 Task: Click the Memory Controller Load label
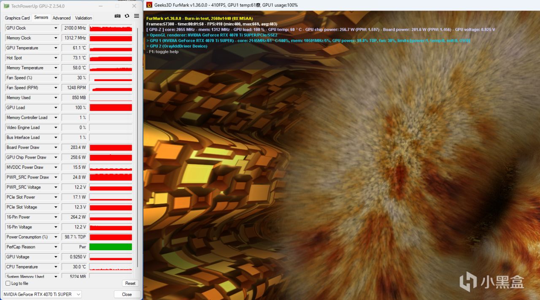tap(27, 118)
